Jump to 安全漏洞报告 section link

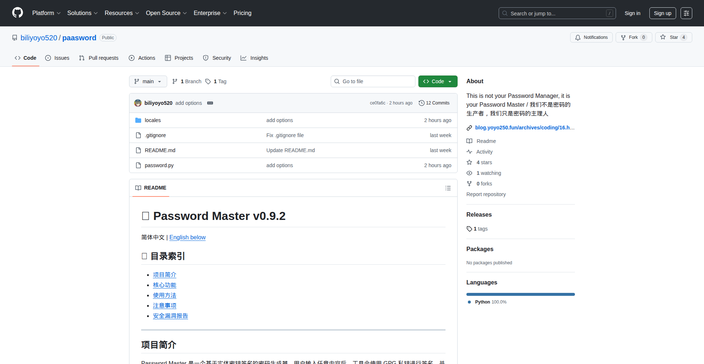point(170,316)
